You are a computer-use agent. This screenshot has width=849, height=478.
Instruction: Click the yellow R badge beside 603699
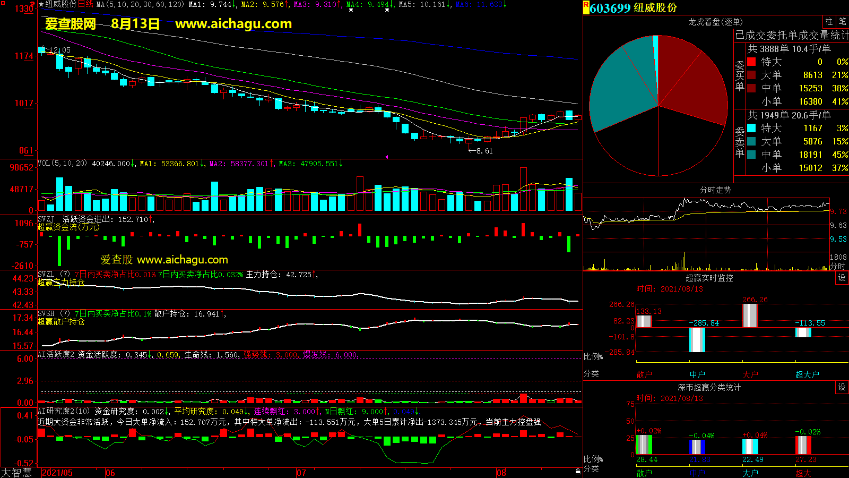click(x=586, y=7)
